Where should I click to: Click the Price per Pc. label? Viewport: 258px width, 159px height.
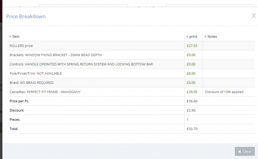[x=19, y=101]
